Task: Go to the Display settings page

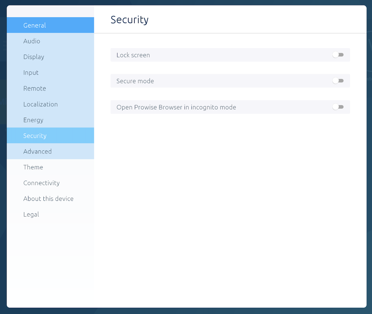Action: coord(34,57)
